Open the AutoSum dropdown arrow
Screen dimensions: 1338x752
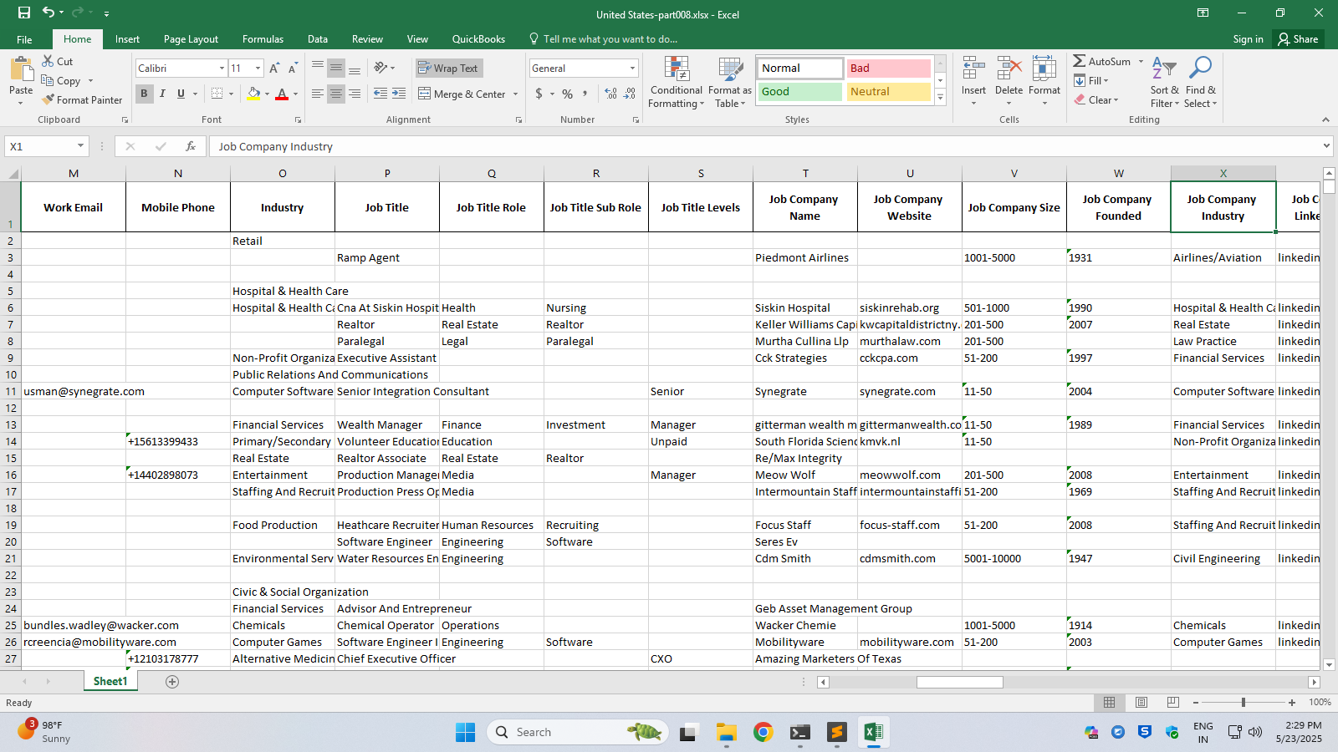click(x=1141, y=61)
